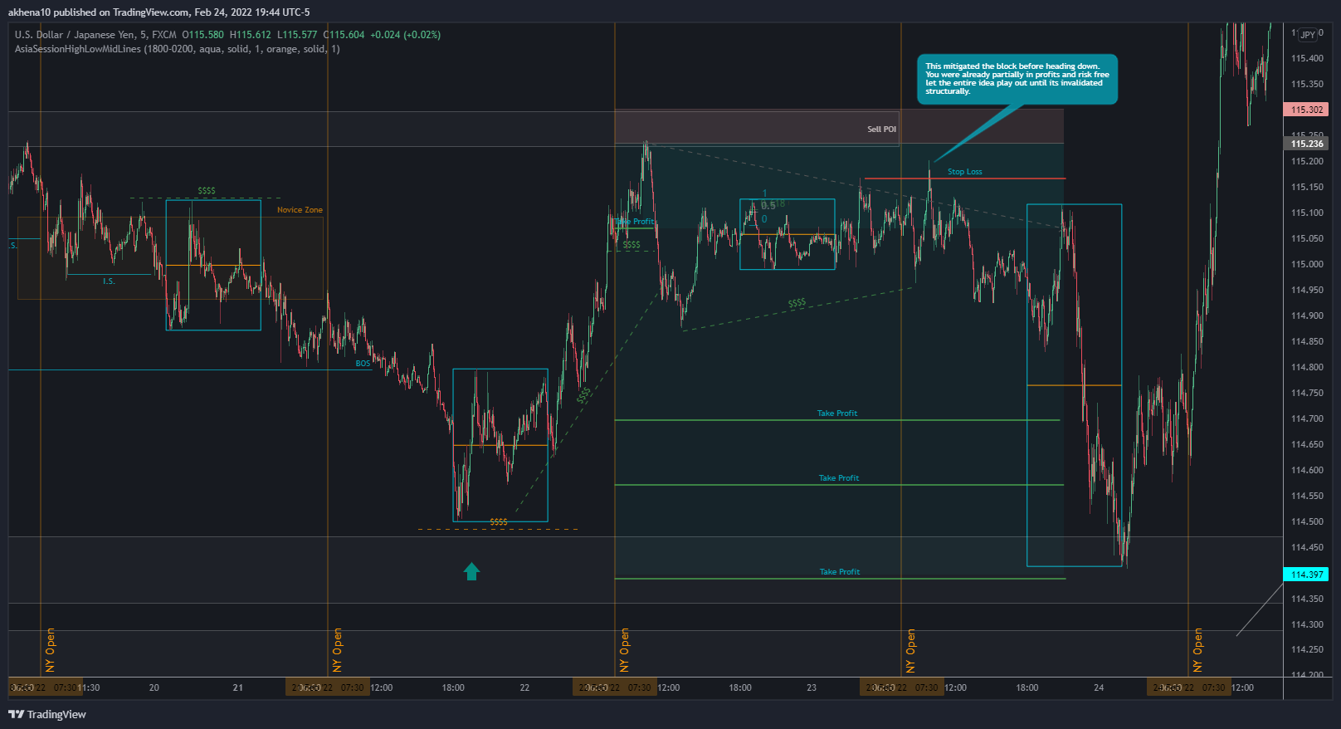Click the 114.600 price axis value
1341x729 pixels.
(x=1307, y=470)
